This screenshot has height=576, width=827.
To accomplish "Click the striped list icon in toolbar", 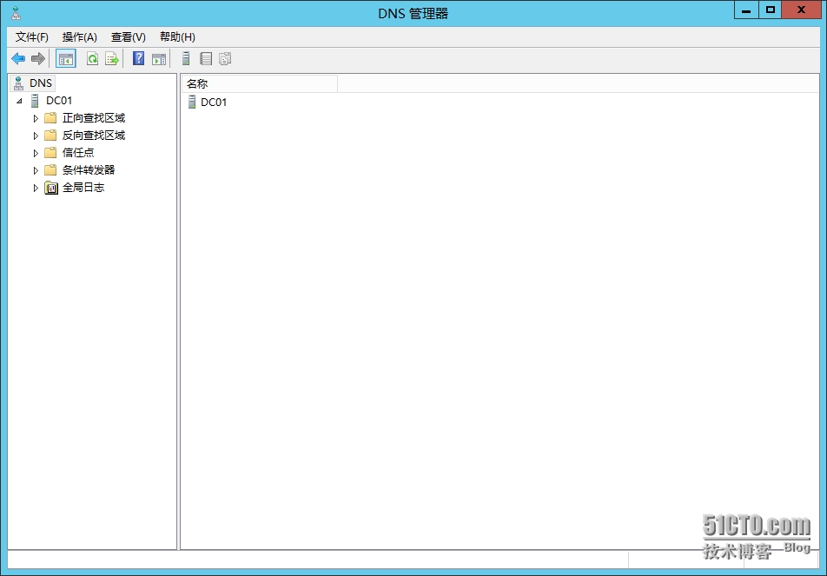I will (x=206, y=59).
